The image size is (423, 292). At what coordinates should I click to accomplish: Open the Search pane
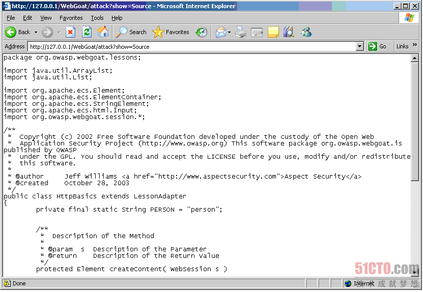[x=131, y=33]
